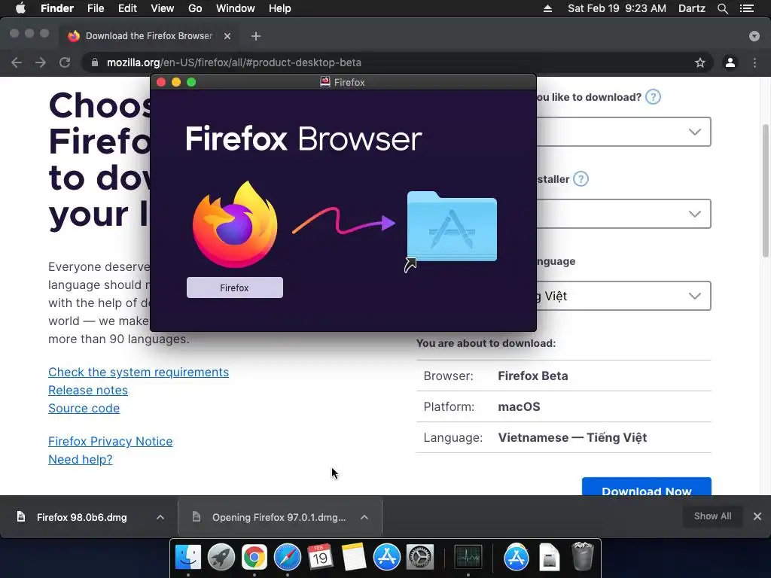771x578 pixels.
Task: Select the 'Download the Firefox Browser' tab
Action: pos(149,36)
